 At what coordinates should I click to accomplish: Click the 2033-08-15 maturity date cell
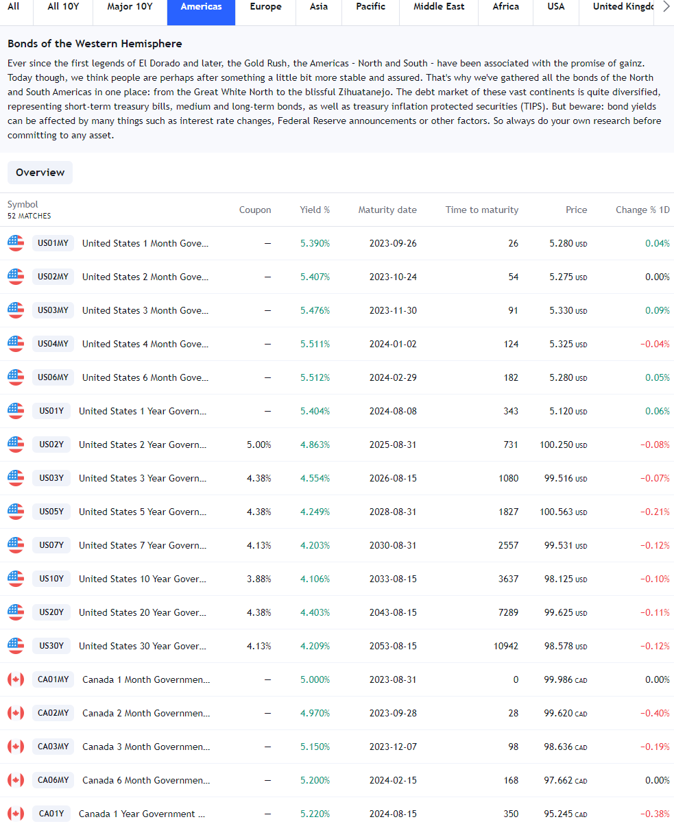pos(392,579)
